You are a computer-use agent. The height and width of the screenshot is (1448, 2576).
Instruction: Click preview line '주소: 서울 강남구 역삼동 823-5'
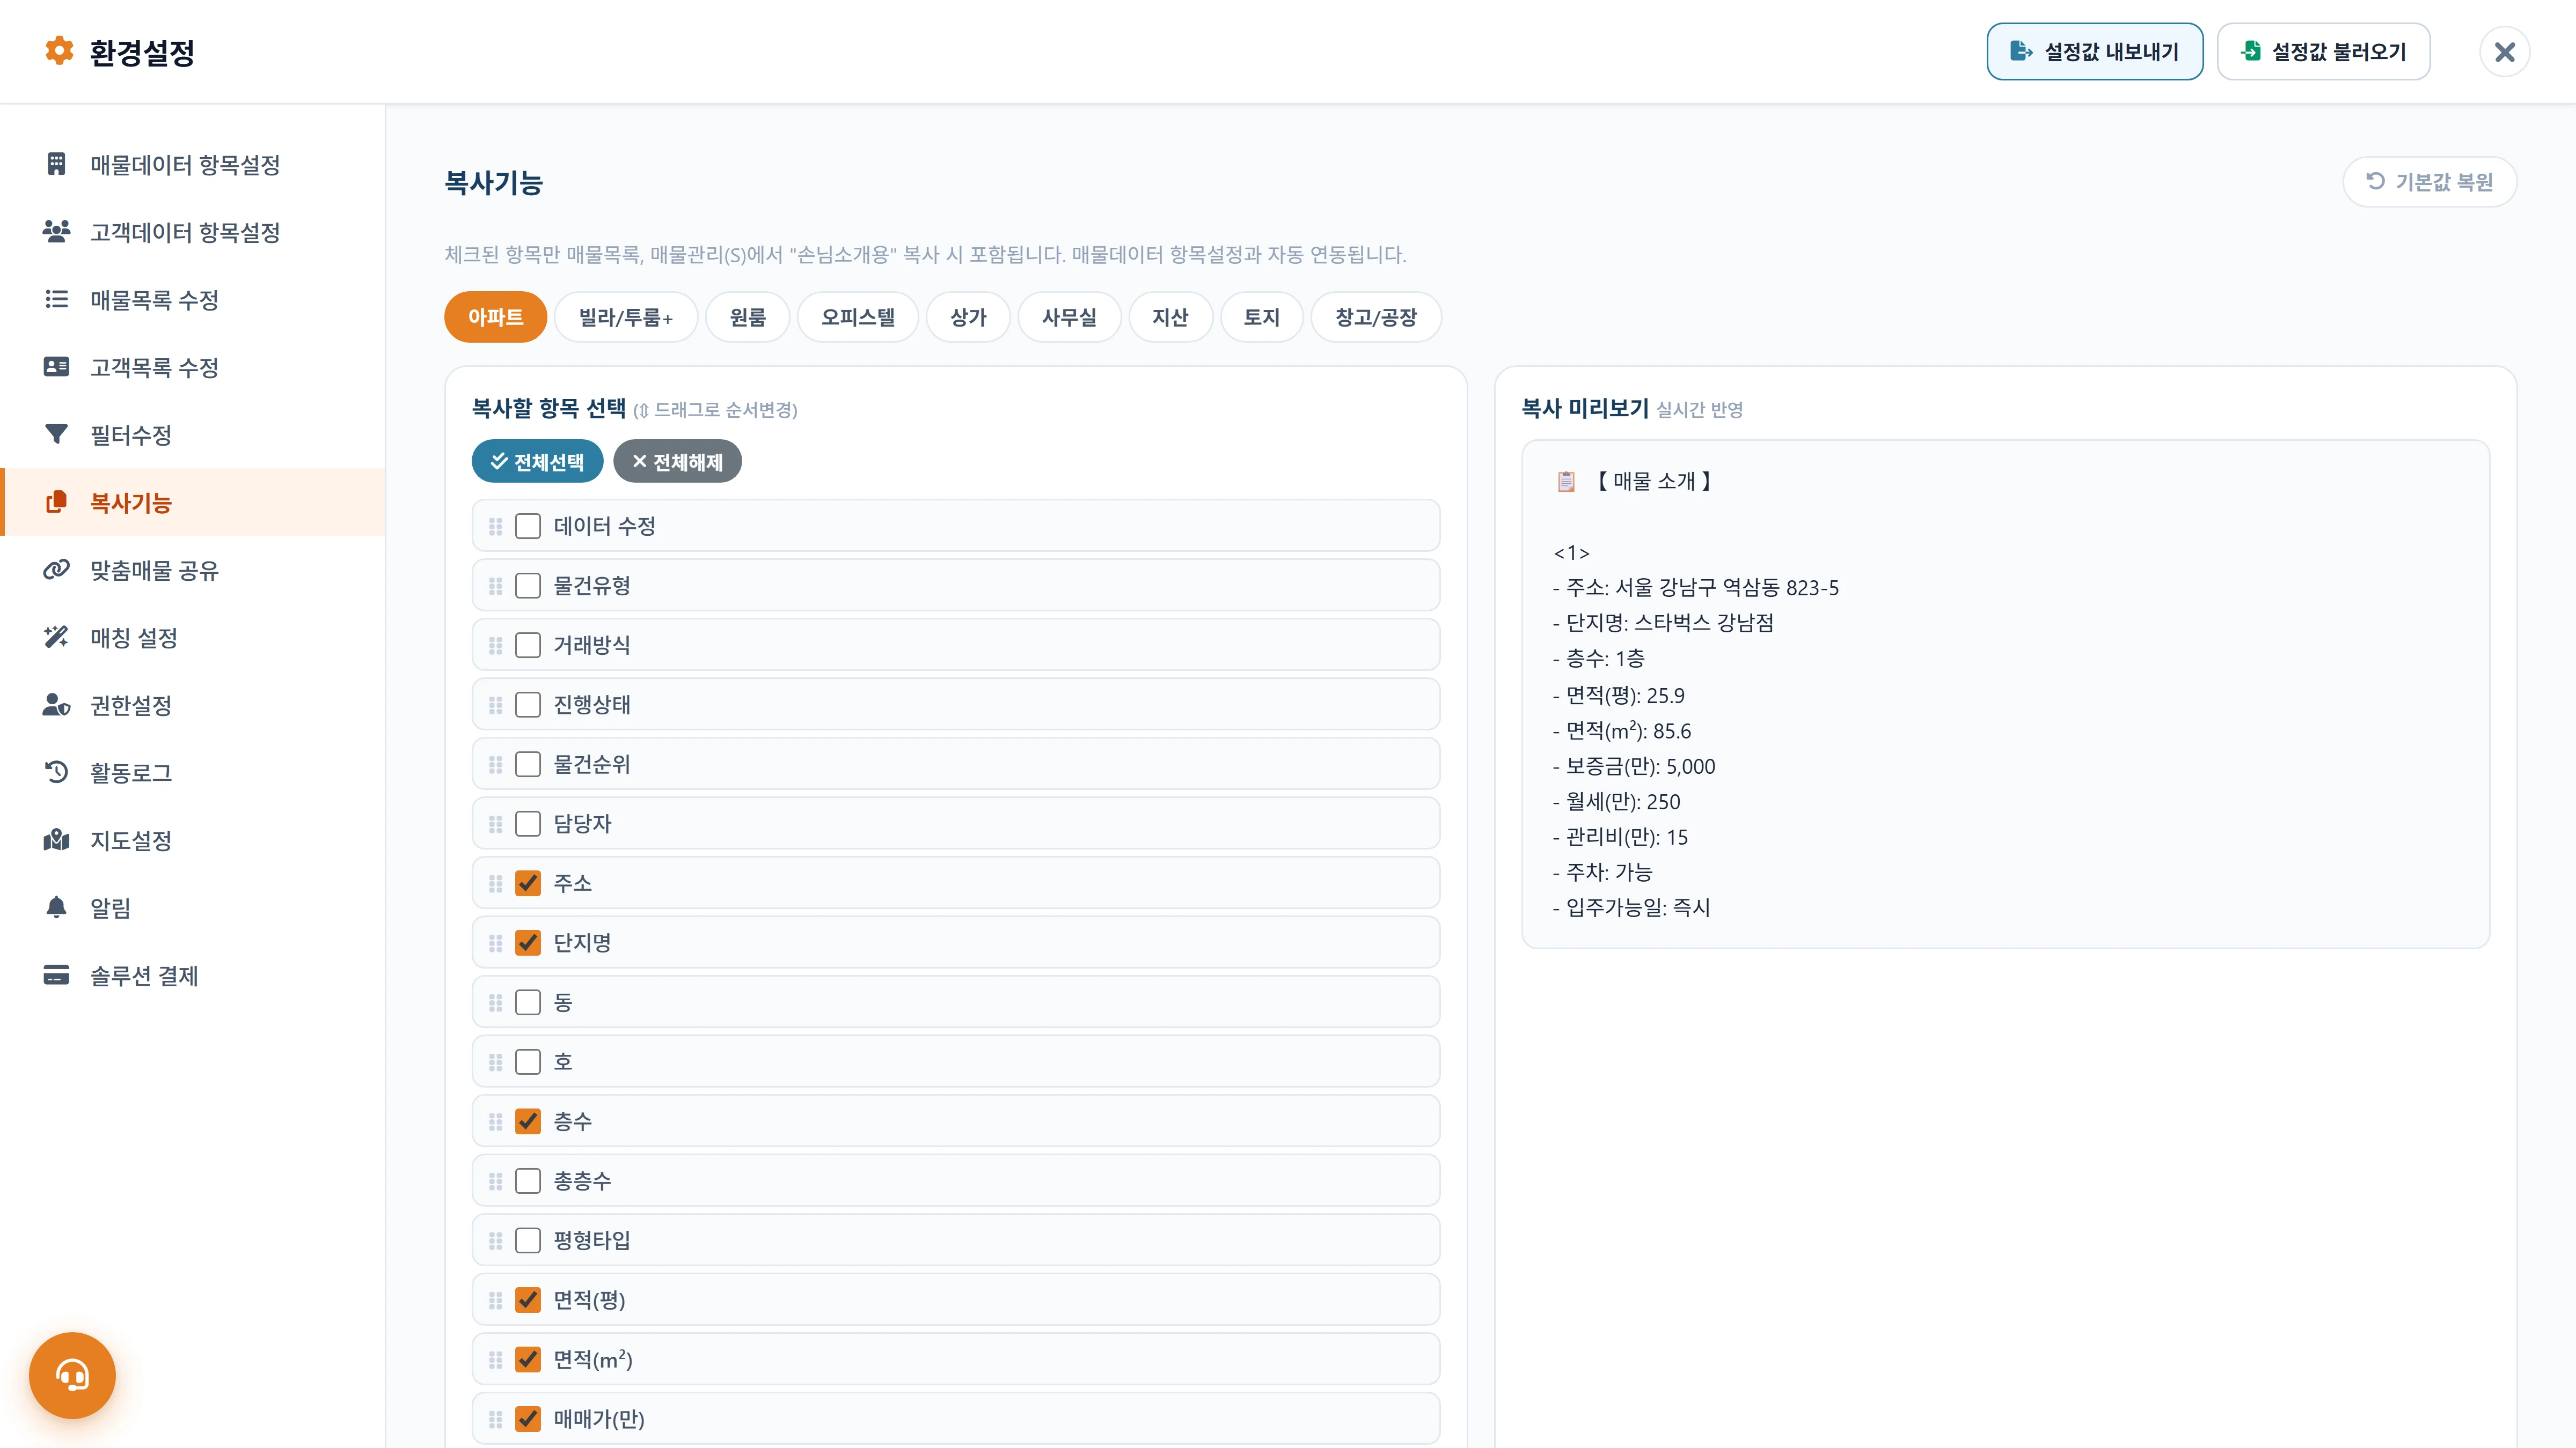tap(1696, 588)
